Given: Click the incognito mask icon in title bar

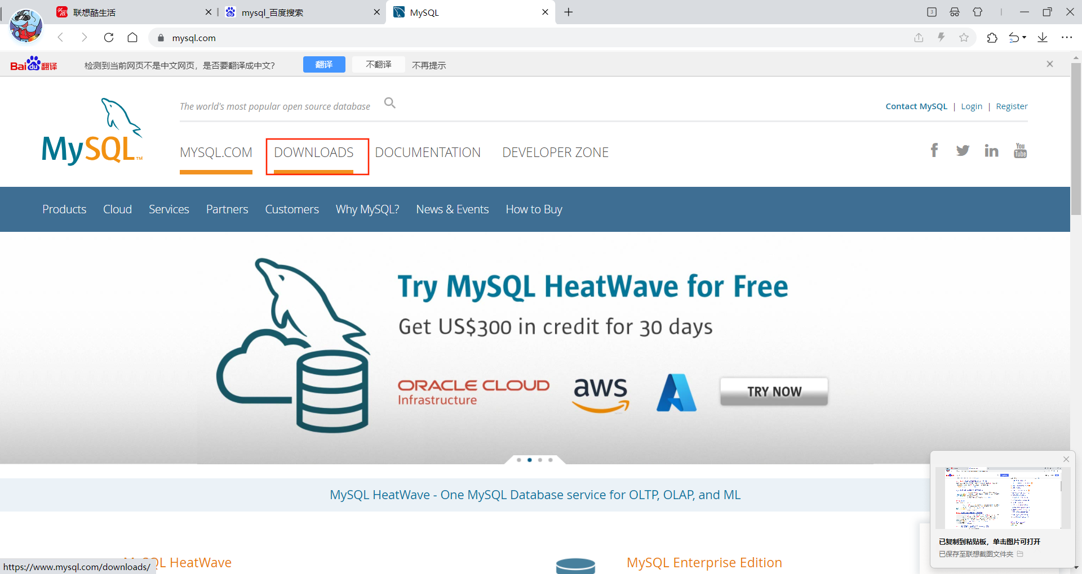Looking at the screenshot, I should [955, 12].
